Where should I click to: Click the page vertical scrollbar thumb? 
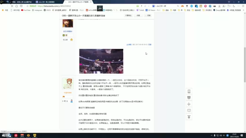pyautogui.click(x=245, y=64)
